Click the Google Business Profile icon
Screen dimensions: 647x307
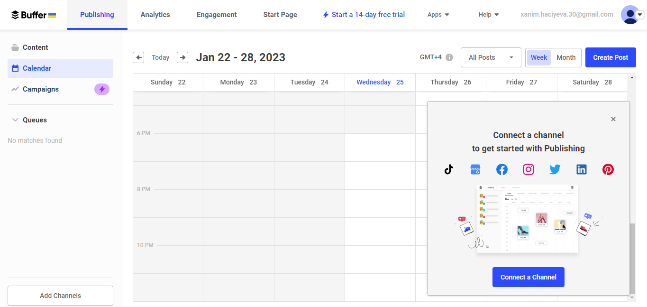point(475,169)
